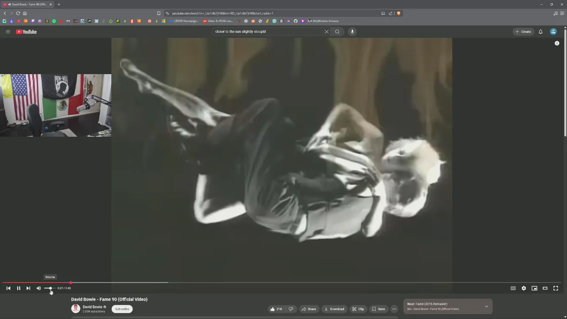567x319 pixels.
Task: Open the Reddit bookmark icon
Action: point(253,21)
